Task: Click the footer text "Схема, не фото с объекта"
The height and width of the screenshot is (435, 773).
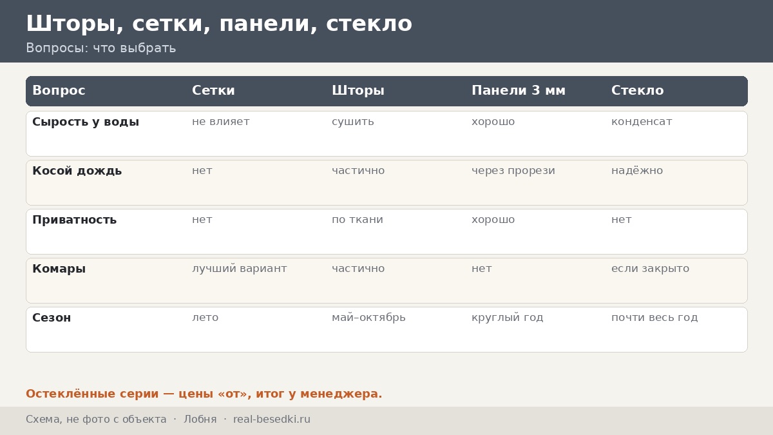Action: point(96,420)
